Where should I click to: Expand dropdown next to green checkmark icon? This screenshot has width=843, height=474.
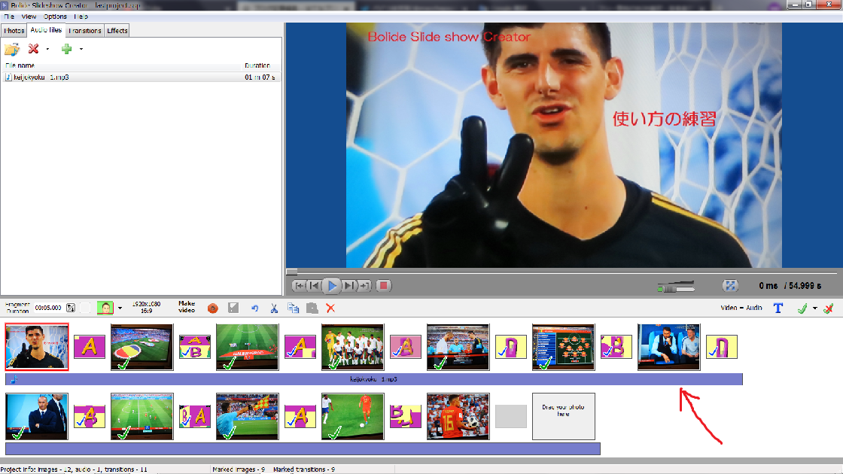coord(815,308)
